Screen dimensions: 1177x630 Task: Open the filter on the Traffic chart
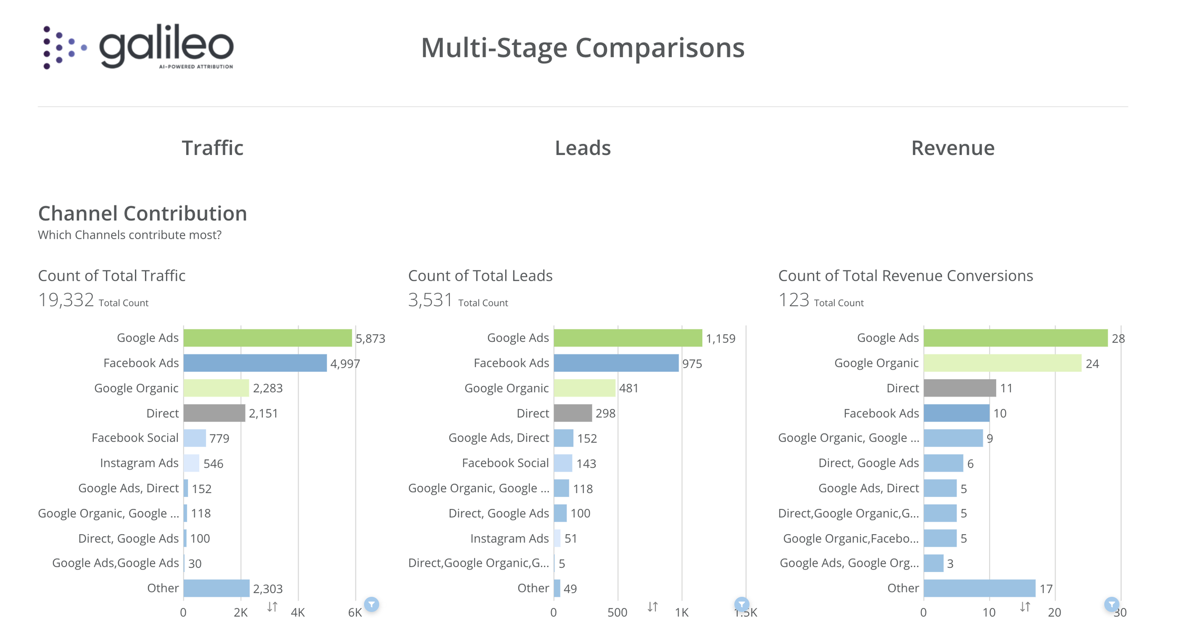point(372,605)
